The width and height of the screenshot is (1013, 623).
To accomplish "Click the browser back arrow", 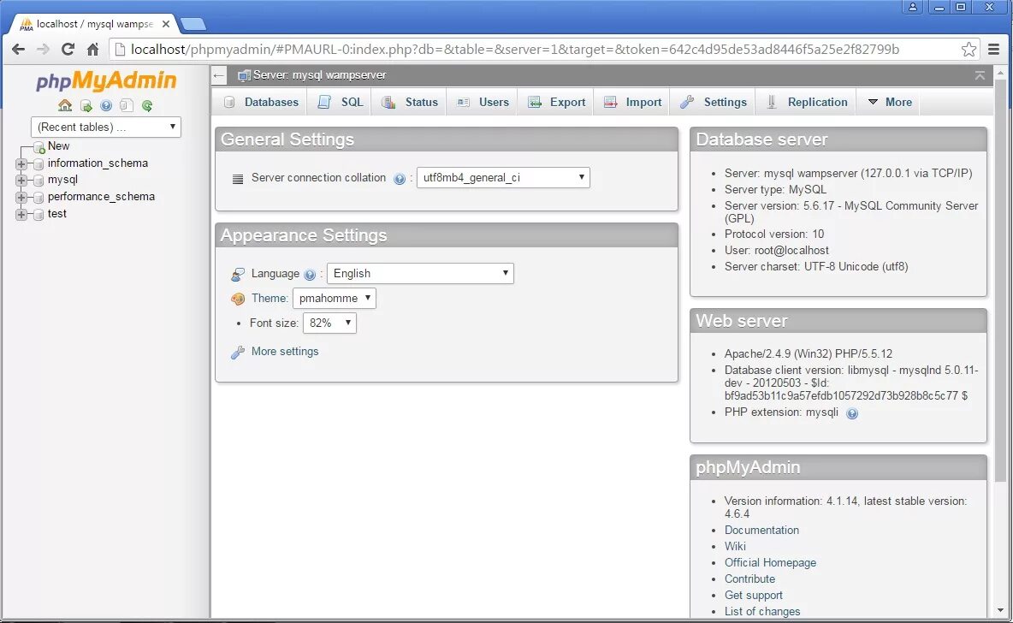I will 19,49.
